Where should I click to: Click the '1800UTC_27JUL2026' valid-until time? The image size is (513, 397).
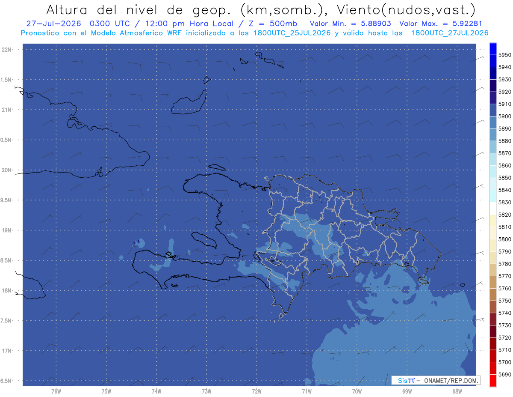(450, 33)
